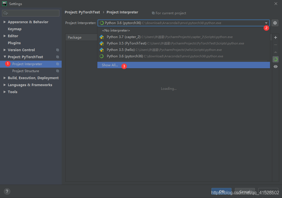Open Project Structure settings
282x198 pixels.
pyautogui.click(x=26, y=71)
